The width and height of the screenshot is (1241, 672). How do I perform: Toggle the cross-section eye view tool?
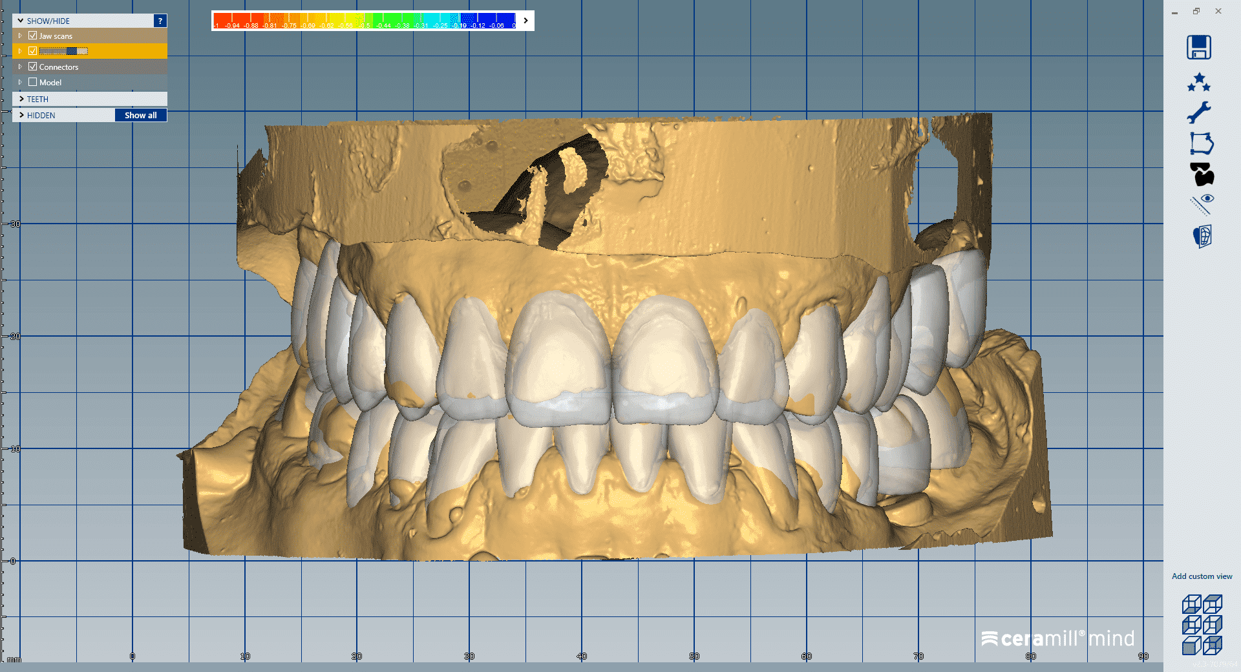1202,204
